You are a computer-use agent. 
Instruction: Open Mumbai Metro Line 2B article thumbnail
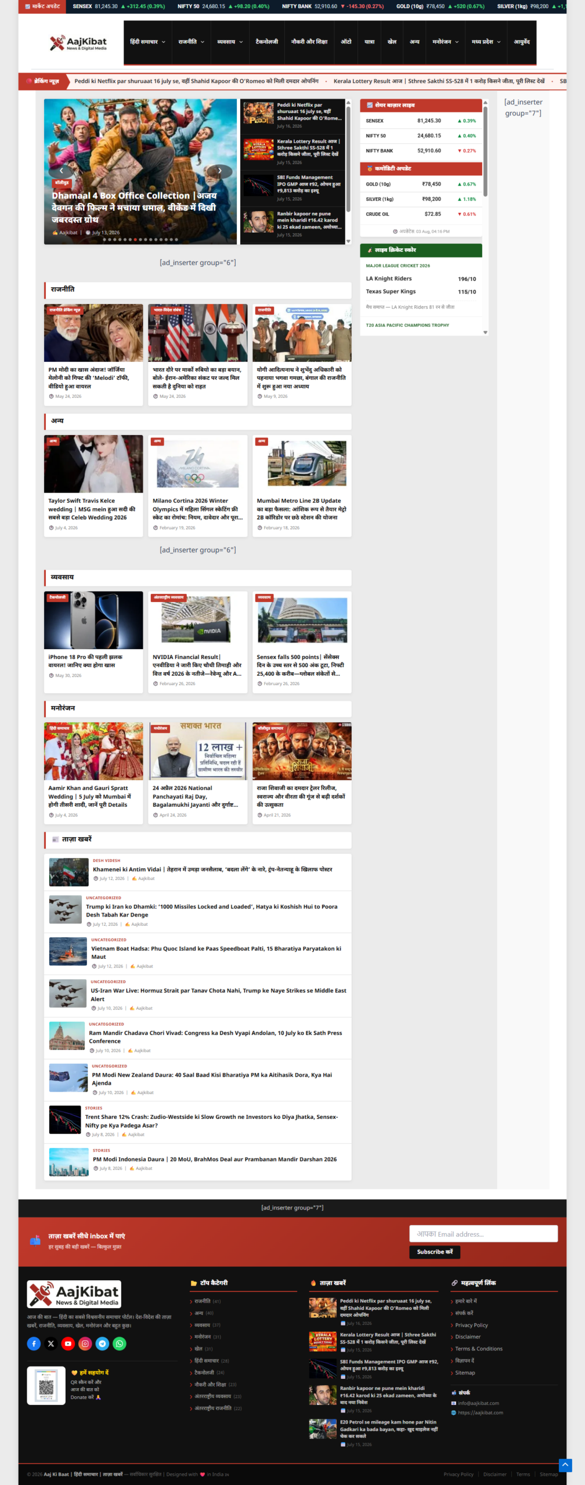click(x=302, y=463)
